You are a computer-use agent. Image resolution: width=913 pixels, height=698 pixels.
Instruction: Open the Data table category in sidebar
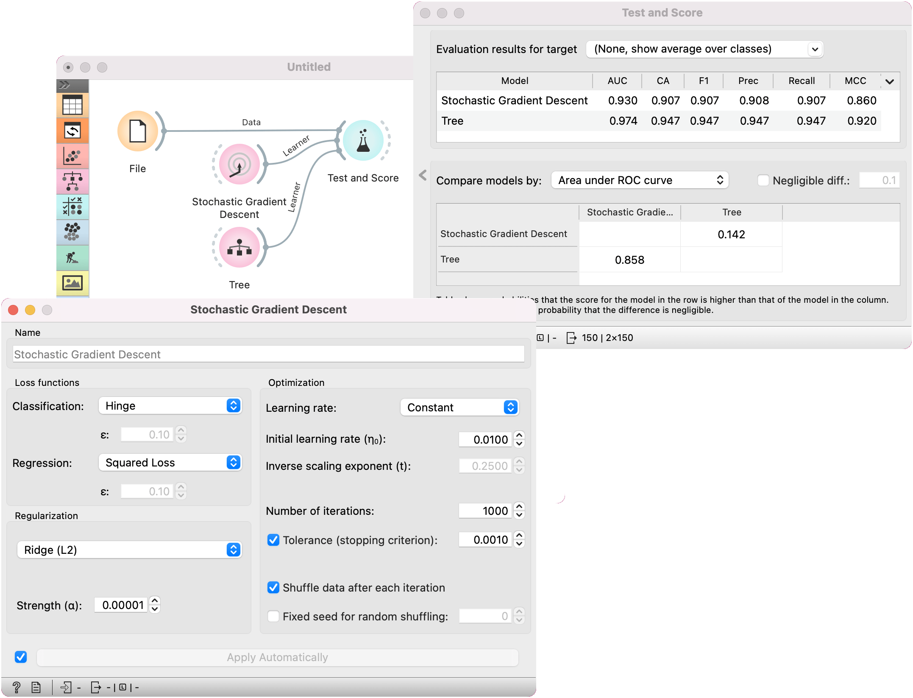click(x=72, y=105)
